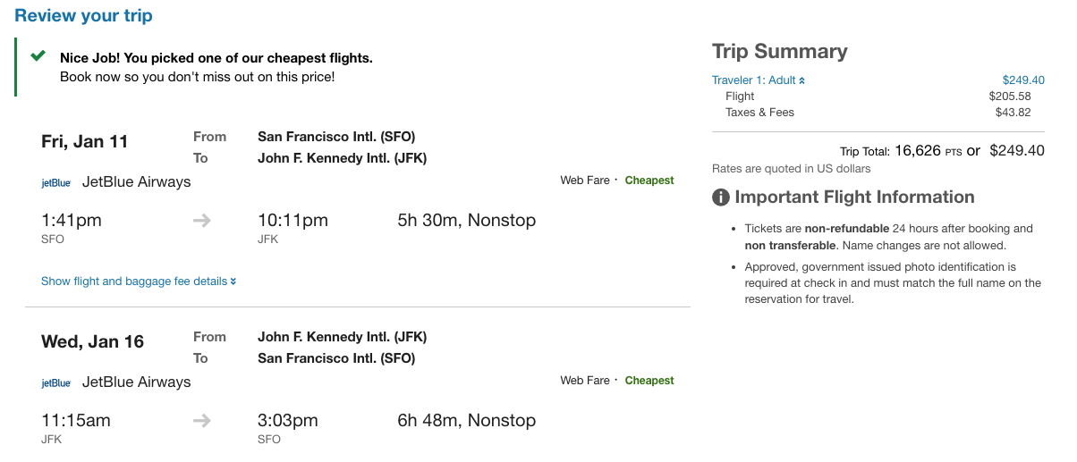Expand Show flight and baggage fee details
The image size is (1077, 462).
[139, 281]
